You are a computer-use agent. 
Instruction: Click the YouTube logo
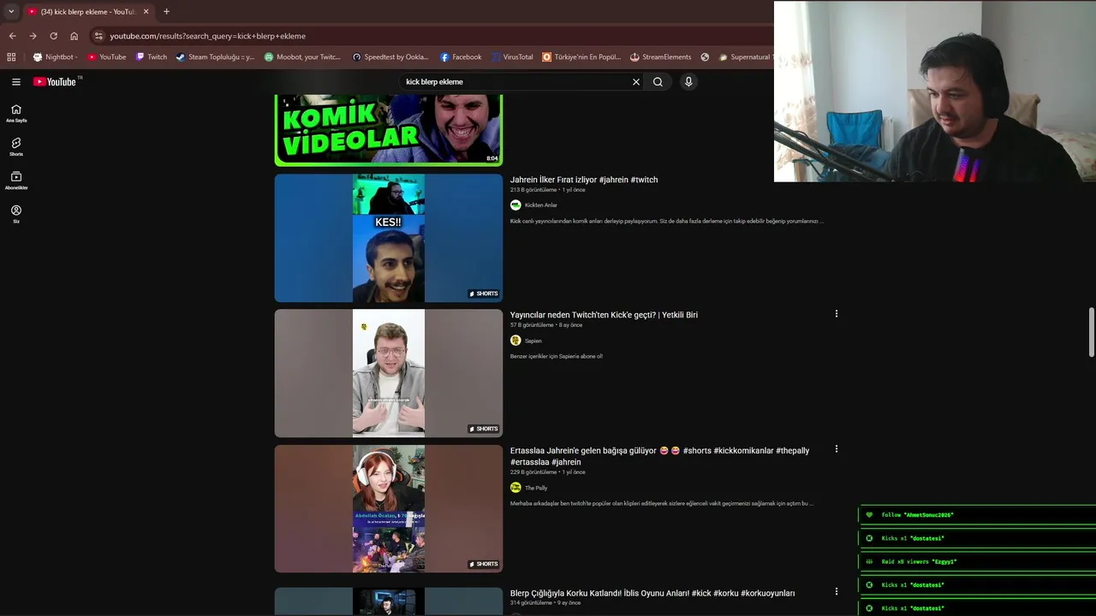pos(55,81)
